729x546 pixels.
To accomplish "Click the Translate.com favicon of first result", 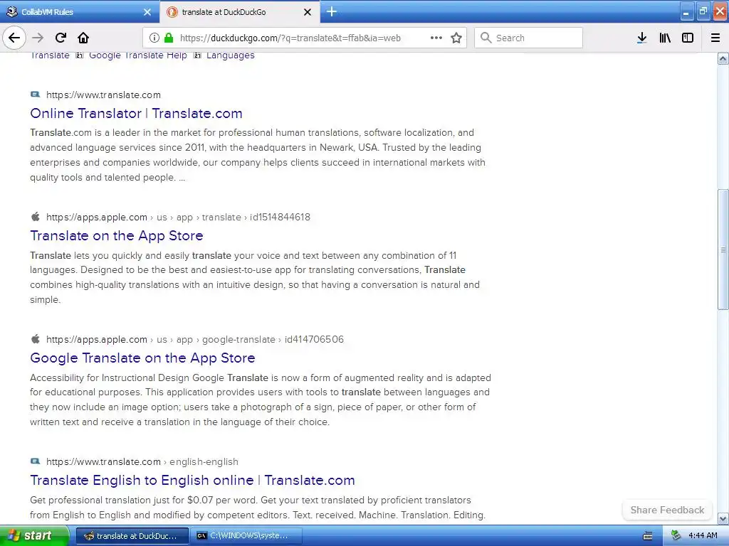I will 36,95.
